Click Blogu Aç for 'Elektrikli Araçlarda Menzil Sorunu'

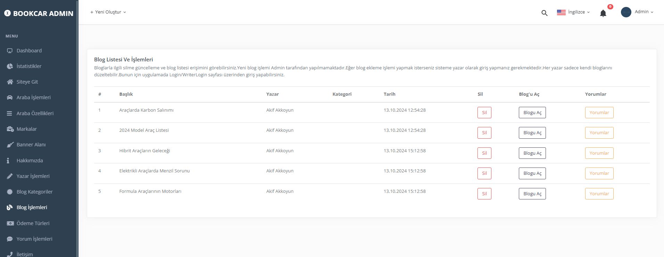click(x=532, y=173)
